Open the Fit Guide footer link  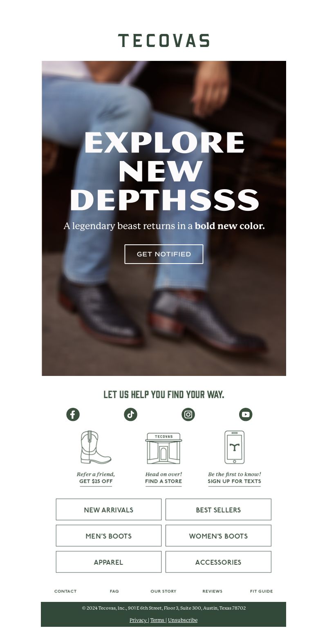tap(262, 591)
